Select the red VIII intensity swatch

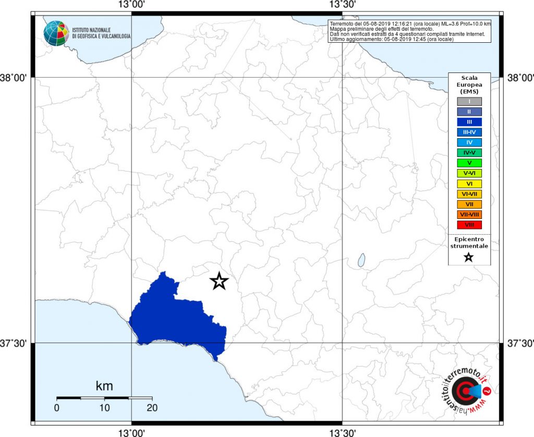click(x=469, y=225)
